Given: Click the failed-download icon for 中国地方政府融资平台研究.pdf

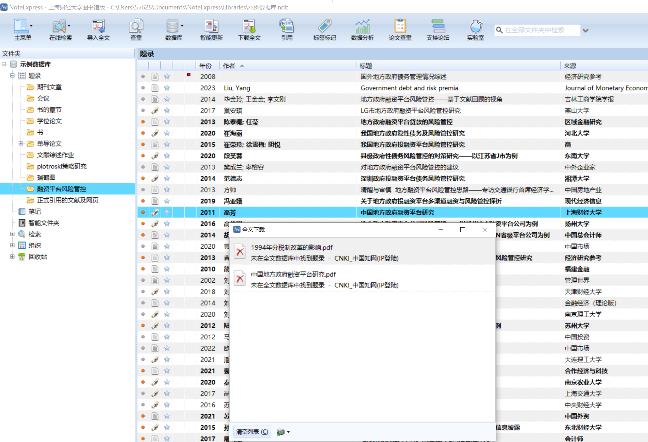Looking at the screenshot, I should point(240,278).
